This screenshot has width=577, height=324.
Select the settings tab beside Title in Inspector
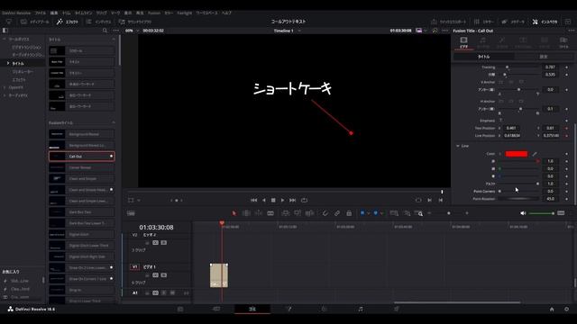coord(544,57)
